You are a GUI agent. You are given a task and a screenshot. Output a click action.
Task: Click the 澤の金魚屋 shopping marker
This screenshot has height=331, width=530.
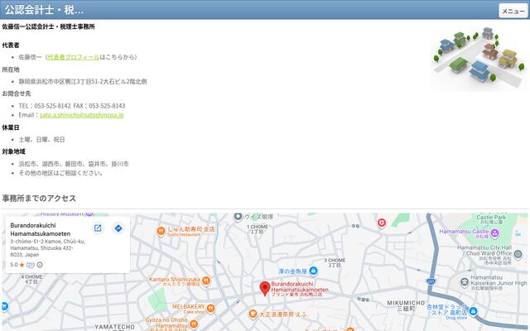[x=313, y=271]
